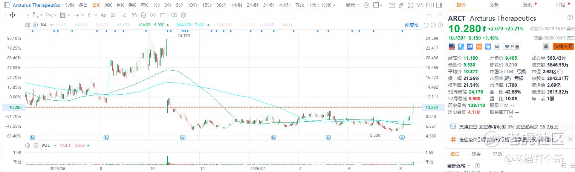575x172 pixels.
Task: Open MA indicator settings gear
Action: [x=28, y=25]
